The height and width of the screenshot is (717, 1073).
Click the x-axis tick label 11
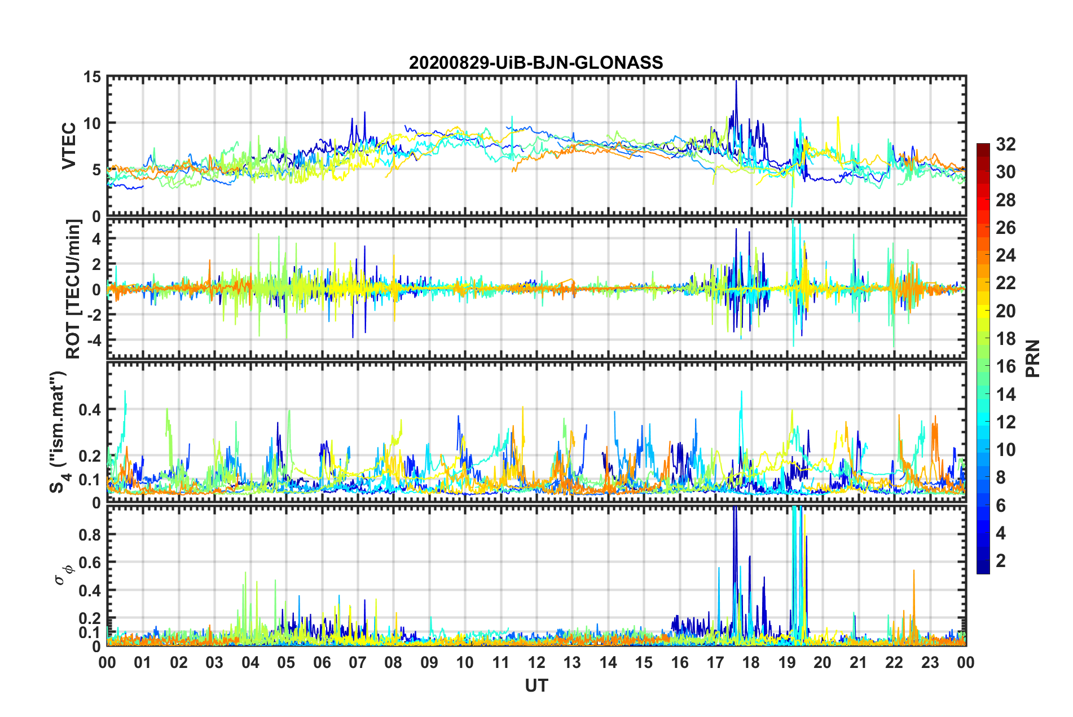501,663
